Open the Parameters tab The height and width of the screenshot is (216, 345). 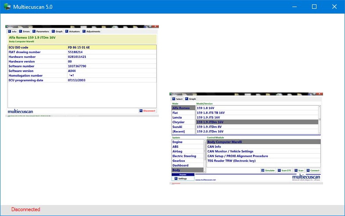[x=42, y=32]
